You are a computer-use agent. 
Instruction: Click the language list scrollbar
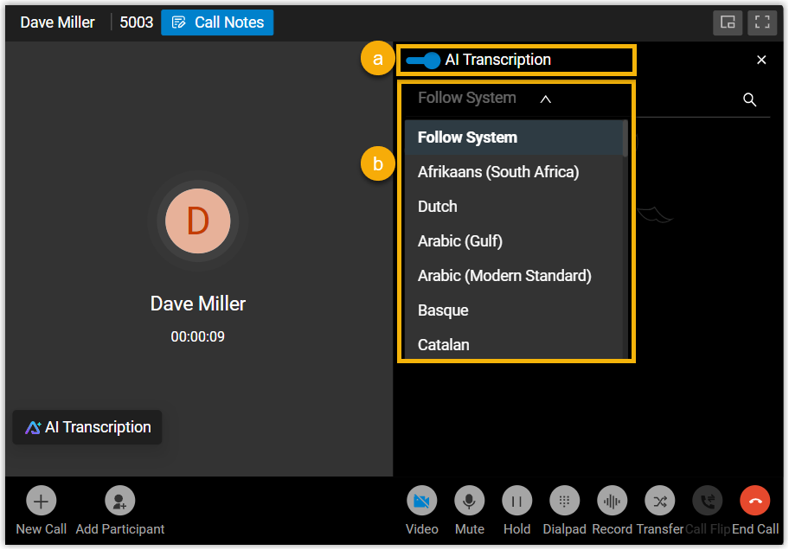625,140
